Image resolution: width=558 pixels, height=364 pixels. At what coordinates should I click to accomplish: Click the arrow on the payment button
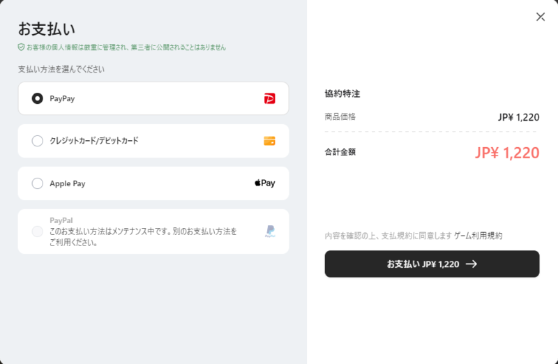pos(471,264)
